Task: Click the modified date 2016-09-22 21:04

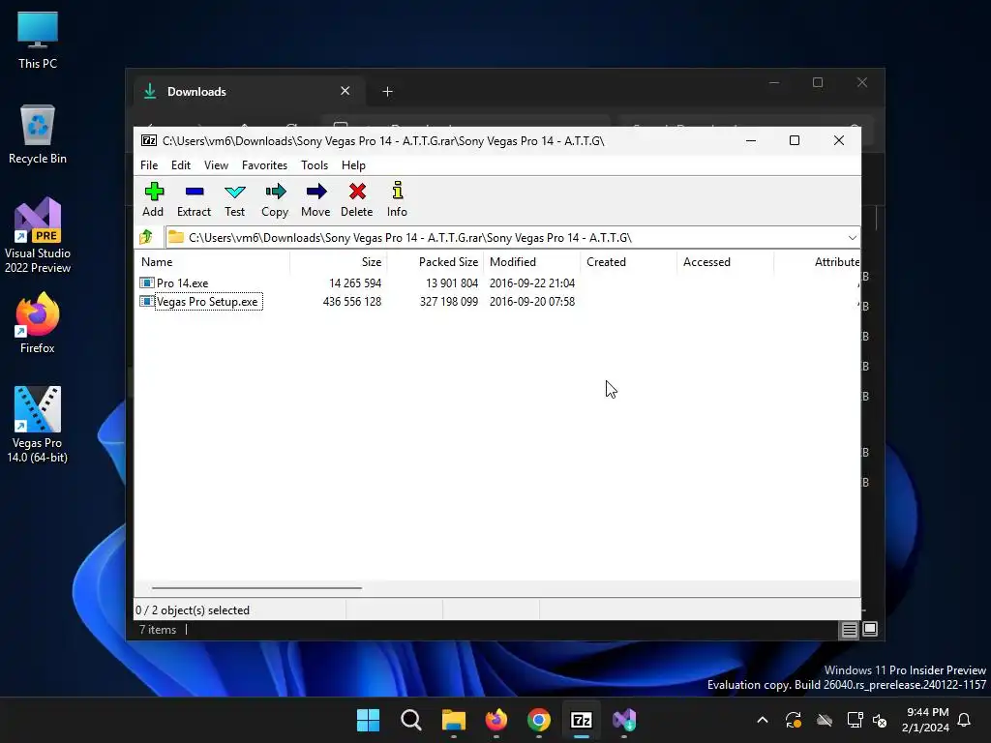Action: click(532, 283)
